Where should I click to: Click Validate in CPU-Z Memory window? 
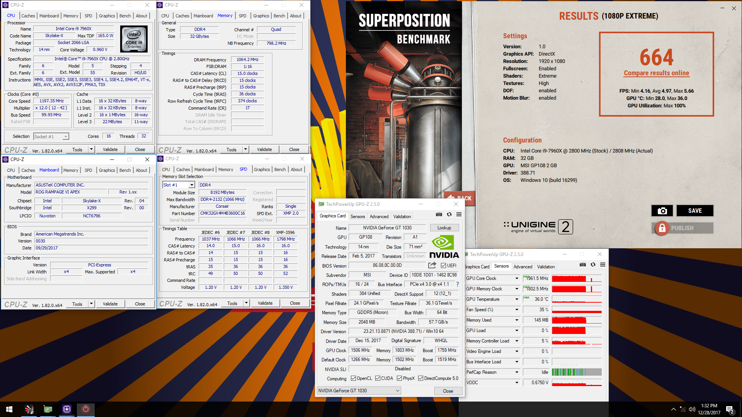[264, 149]
